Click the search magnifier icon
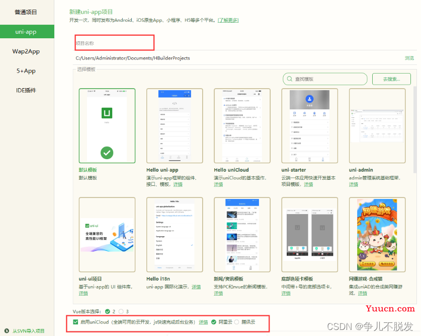 coord(289,79)
